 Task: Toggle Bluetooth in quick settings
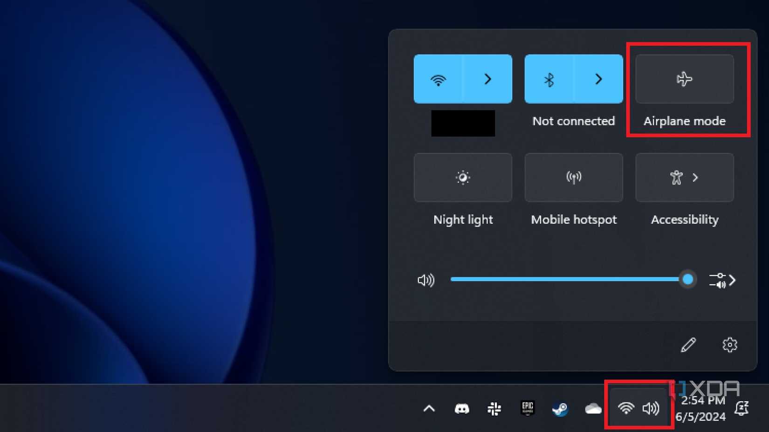click(x=549, y=79)
